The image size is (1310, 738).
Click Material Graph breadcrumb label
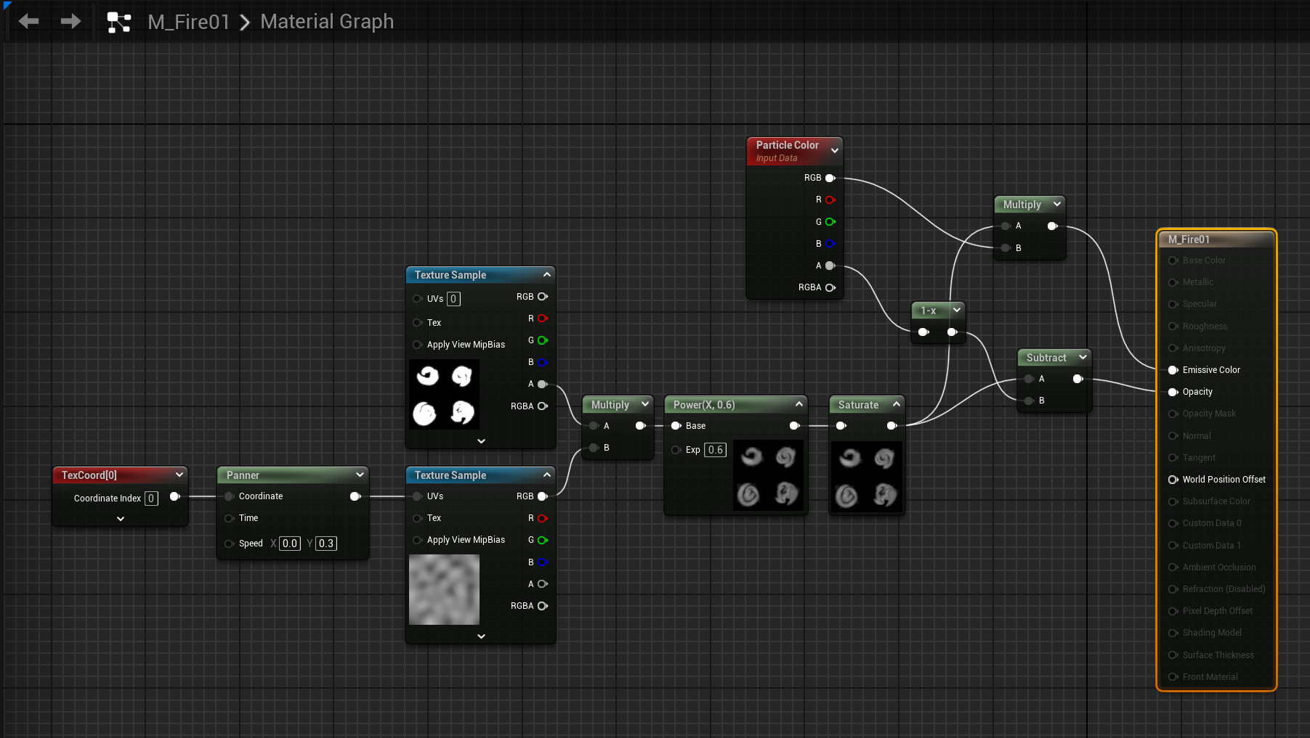(327, 22)
